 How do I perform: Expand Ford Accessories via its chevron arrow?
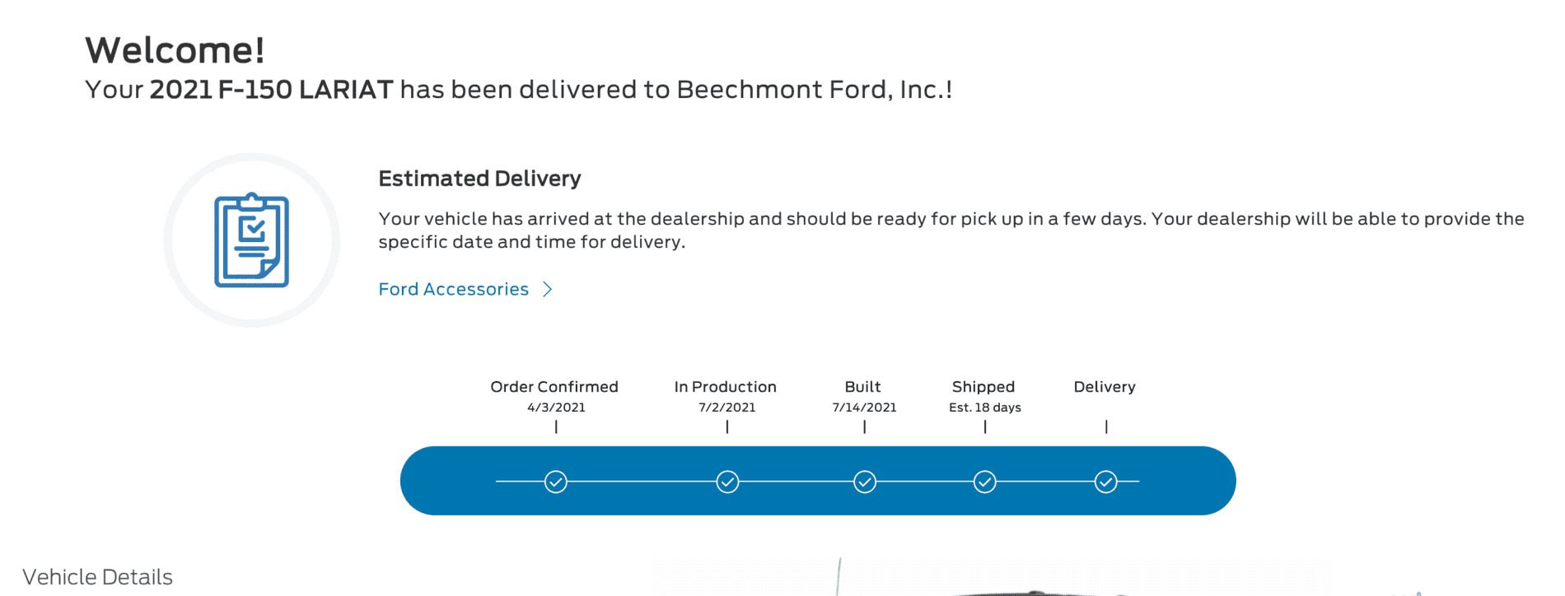(548, 289)
